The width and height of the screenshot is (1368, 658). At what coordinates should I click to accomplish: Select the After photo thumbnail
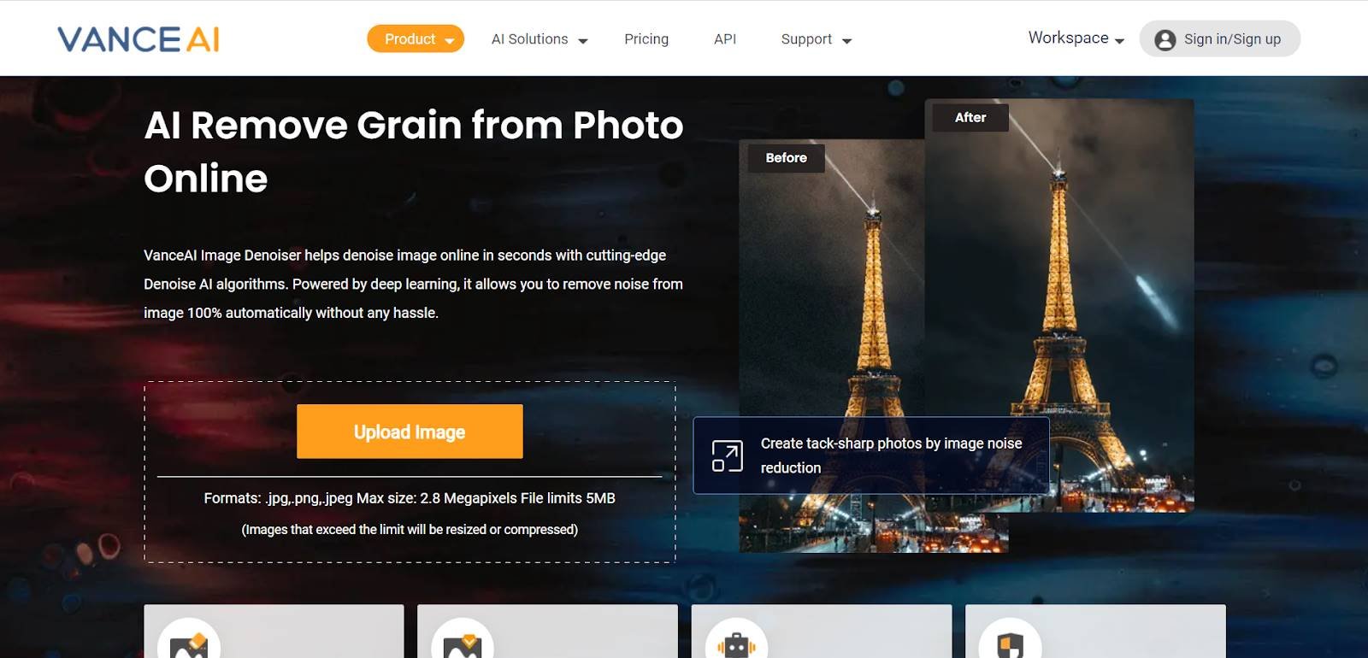(x=1059, y=305)
